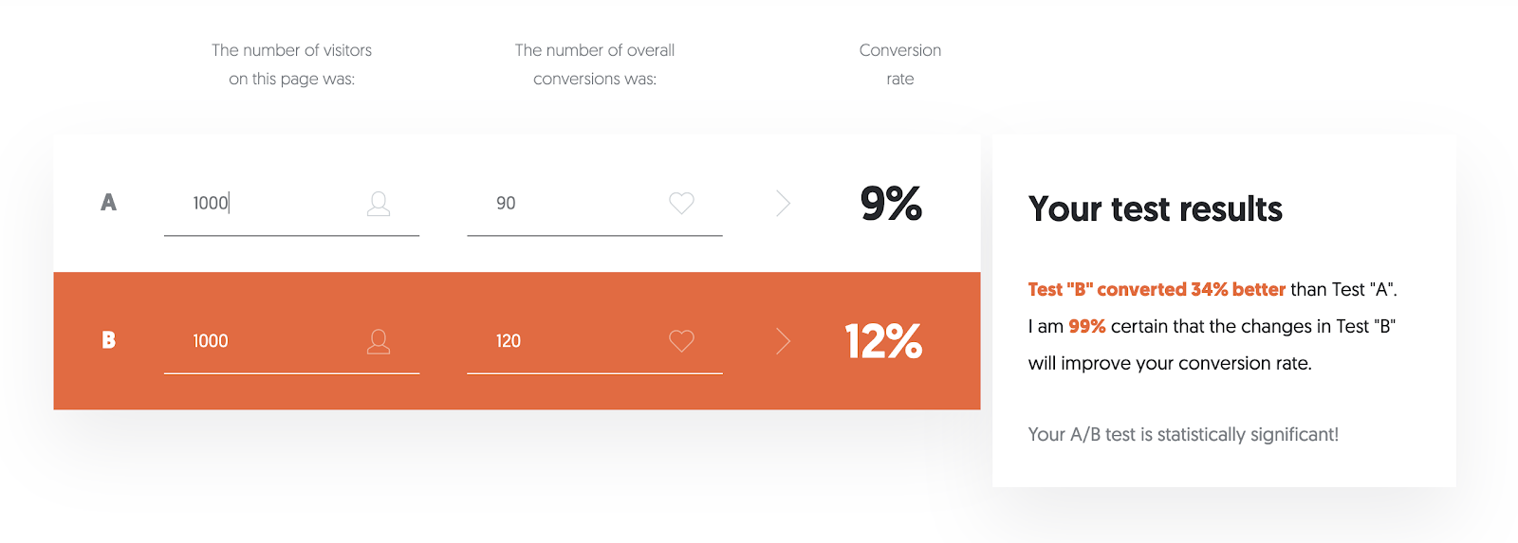Click the orange 99% certainty value

tap(1086, 327)
